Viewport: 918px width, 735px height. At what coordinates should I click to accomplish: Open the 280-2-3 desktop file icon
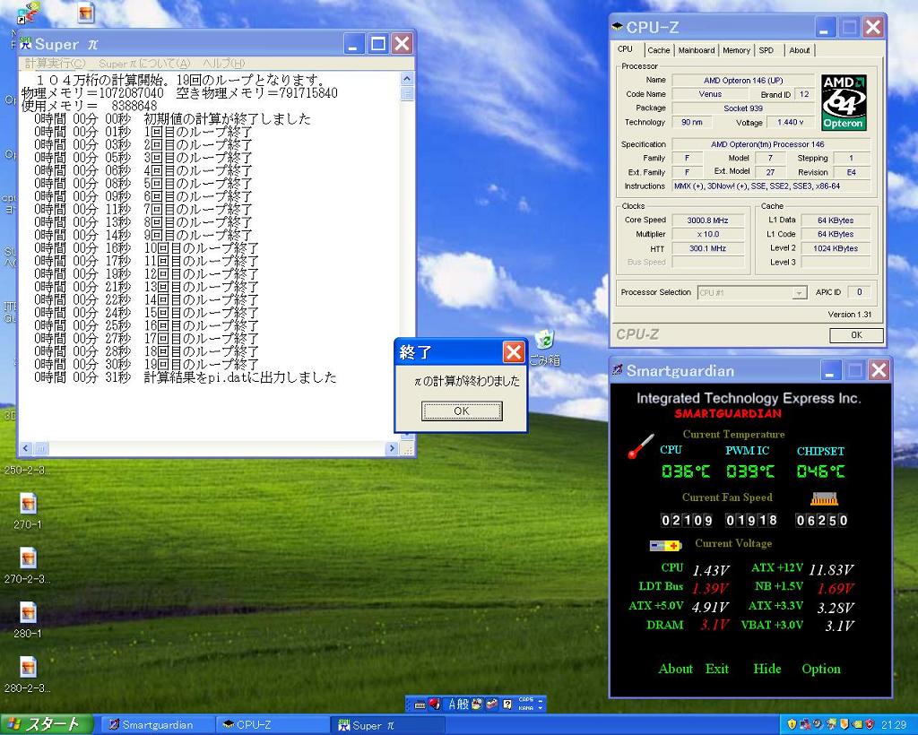click(x=28, y=667)
